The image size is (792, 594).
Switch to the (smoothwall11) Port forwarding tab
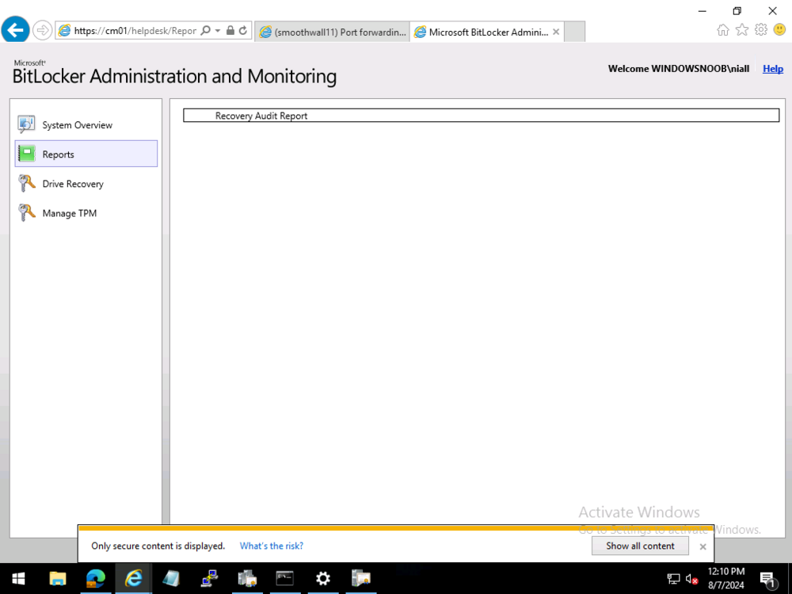coord(333,32)
